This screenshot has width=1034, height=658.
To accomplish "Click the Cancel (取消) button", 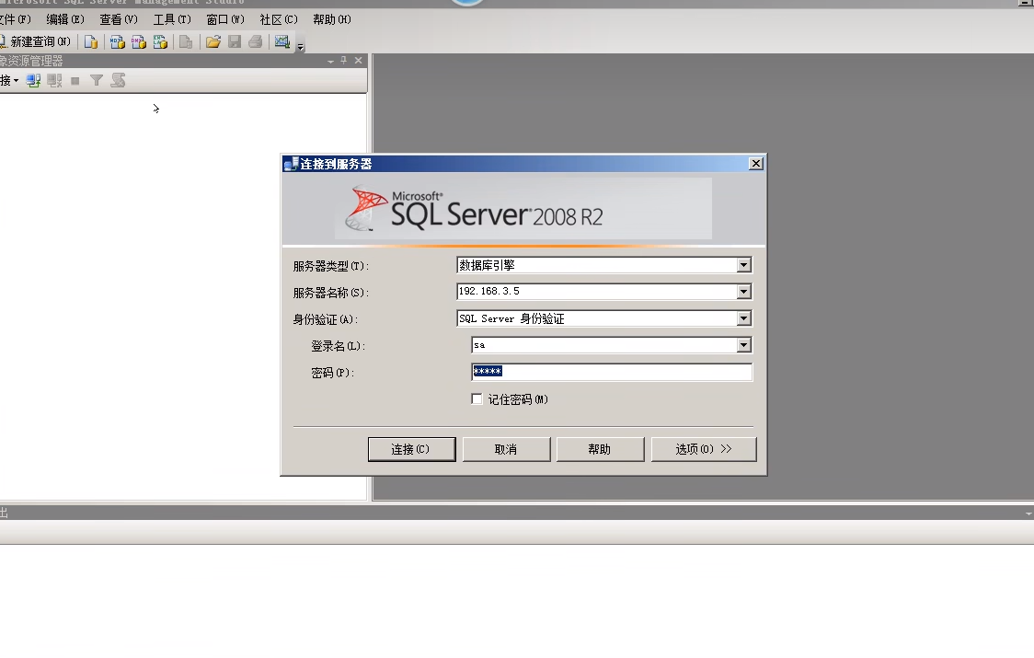I will tap(506, 449).
